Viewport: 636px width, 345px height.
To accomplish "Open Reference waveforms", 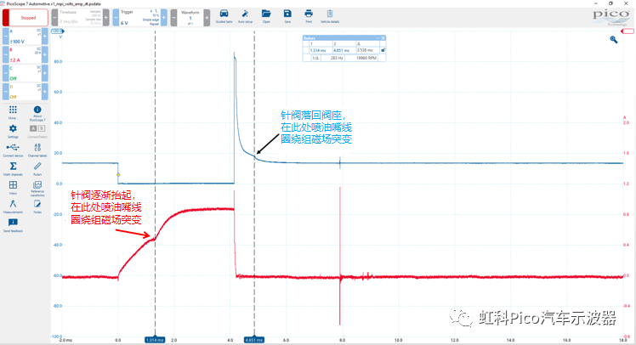I will [x=37, y=189].
